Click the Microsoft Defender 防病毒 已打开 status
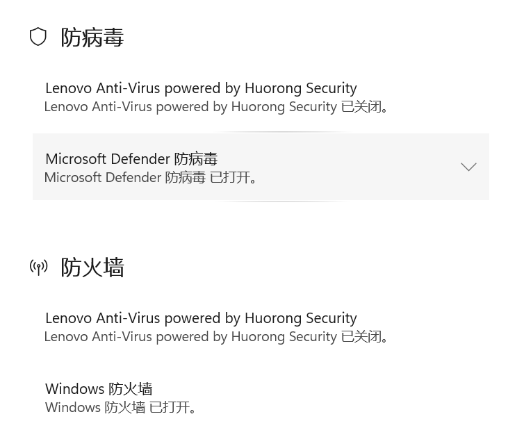Image resolution: width=524 pixels, height=437 pixels. click(x=151, y=177)
